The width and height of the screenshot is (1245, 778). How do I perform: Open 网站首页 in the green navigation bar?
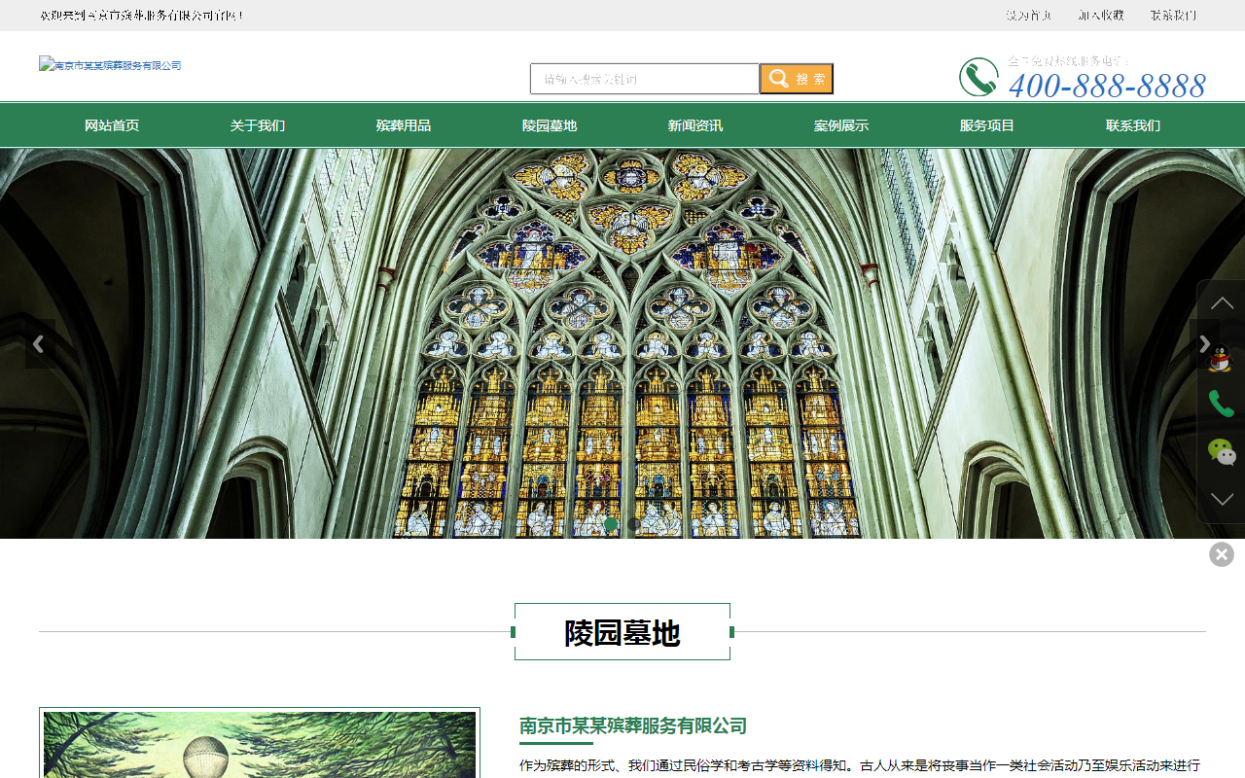[x=112, y=125]
